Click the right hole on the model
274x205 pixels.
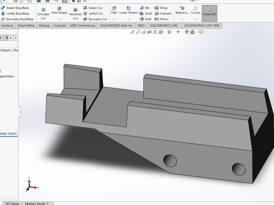click(239, 169)
